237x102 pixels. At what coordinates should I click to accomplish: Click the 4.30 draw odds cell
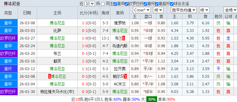tap(190, 38)
